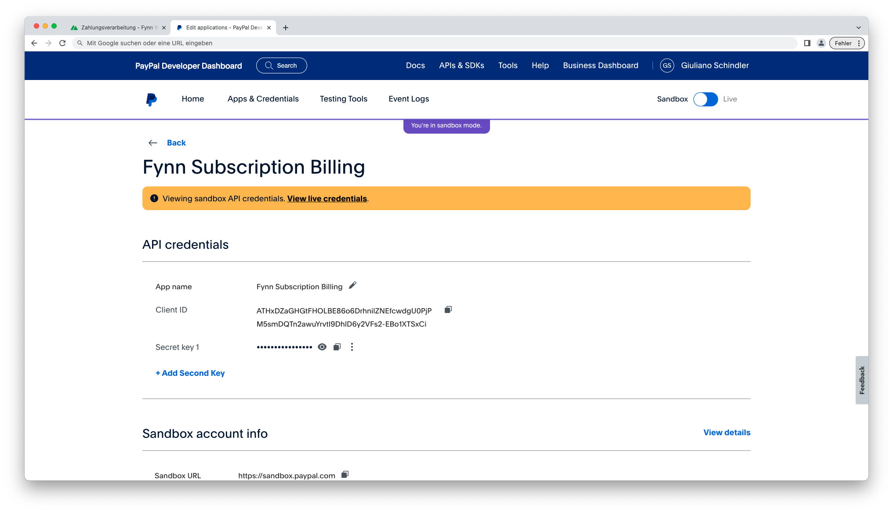Click the masked Secret key 1 dots
This screenshot has width=893, height=513.
(x=284, y=347)
